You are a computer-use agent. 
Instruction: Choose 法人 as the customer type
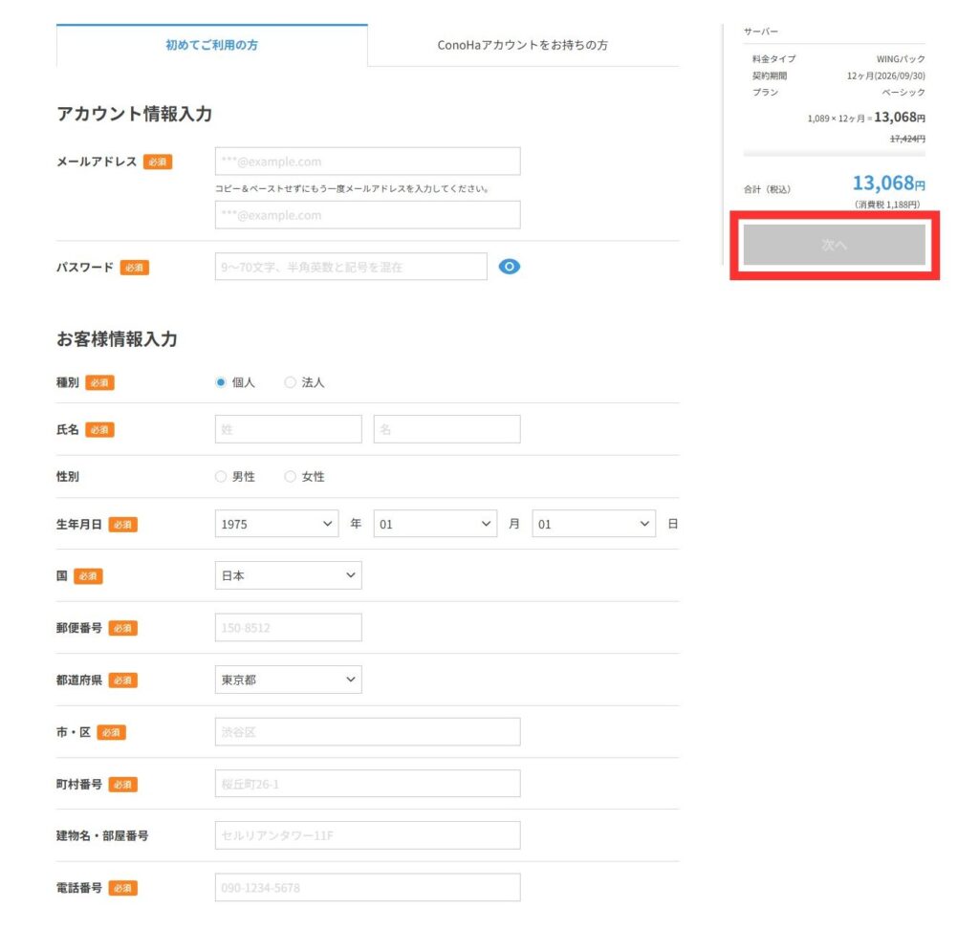[290, 381]
